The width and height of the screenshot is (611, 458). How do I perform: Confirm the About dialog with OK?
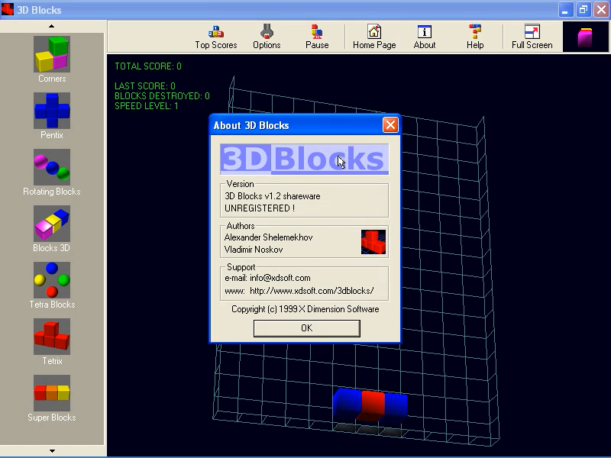tap(306, 328)
